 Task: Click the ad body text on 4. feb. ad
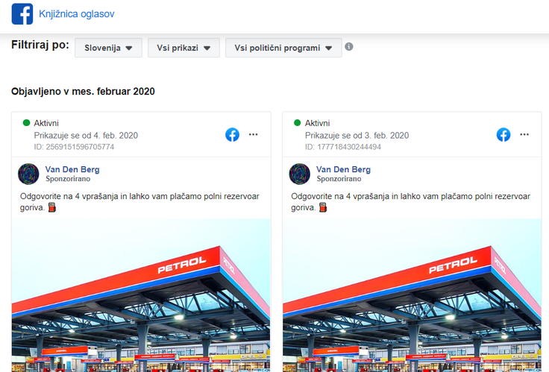pyautogui.click(x=139, y=202)
